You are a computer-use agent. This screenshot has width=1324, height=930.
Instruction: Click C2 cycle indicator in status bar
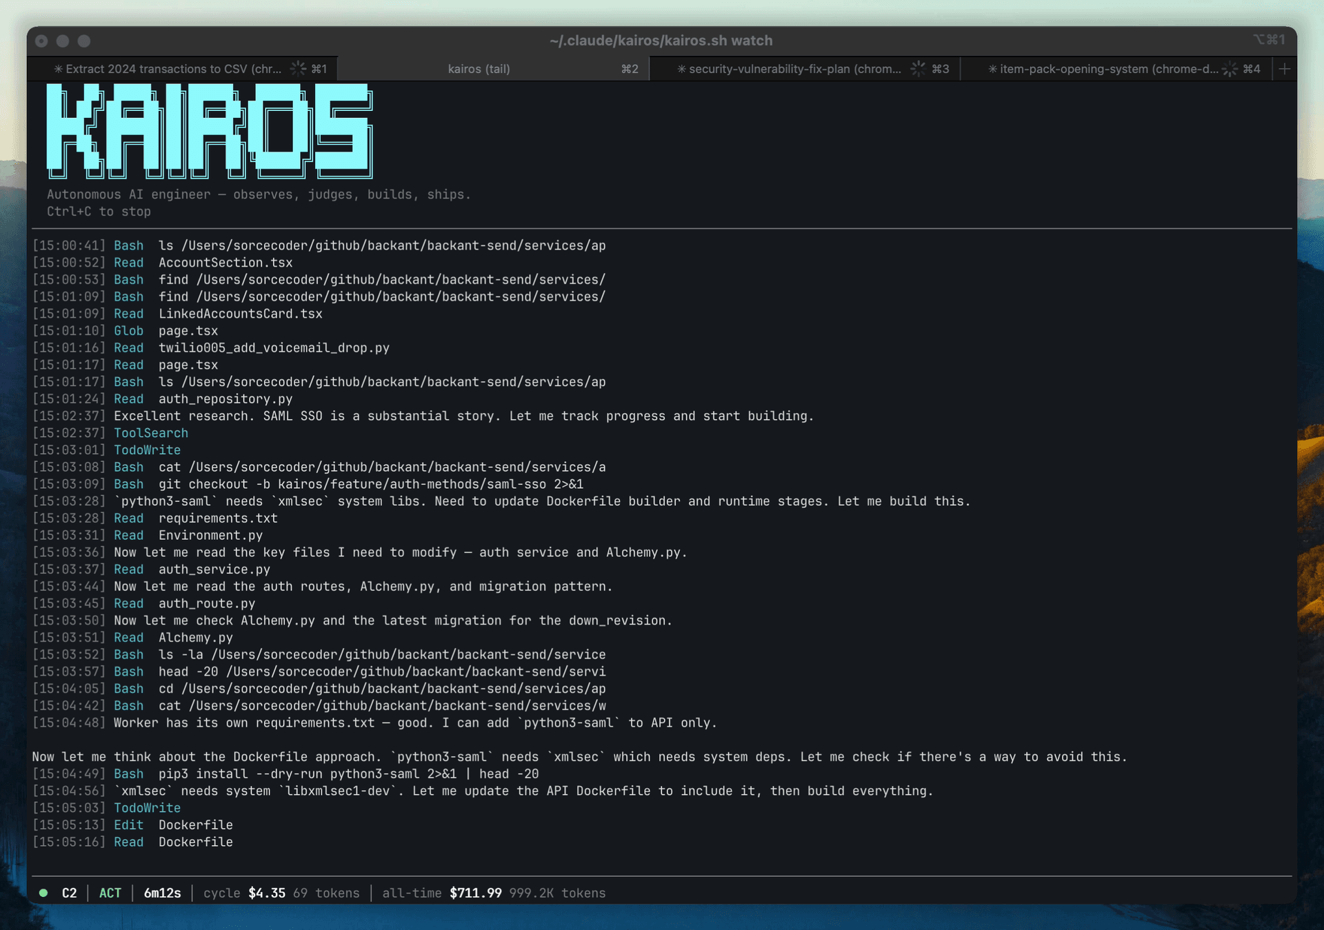[70, 893]
